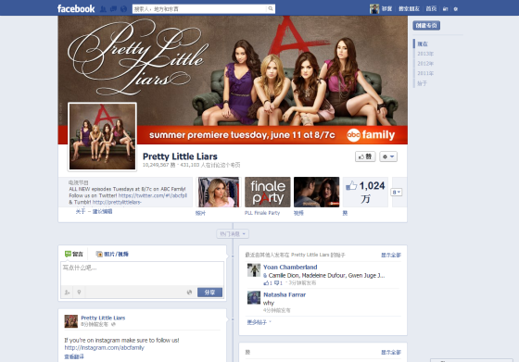Like the page with thumbs-up button
The width and height of the screenshot is (519, 362).
click(x=365, y=156)
